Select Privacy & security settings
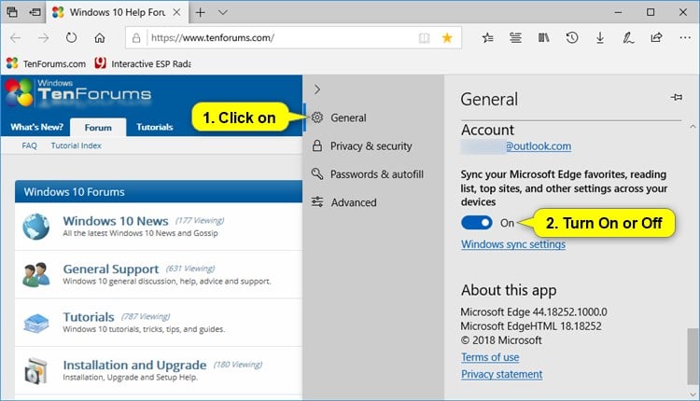The width and height of the screenshot is (700, 401). [x=364, y=145]
